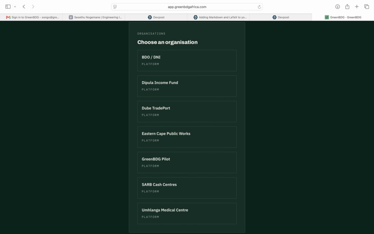Switch to the first Devpost tab

click(156, 17)
